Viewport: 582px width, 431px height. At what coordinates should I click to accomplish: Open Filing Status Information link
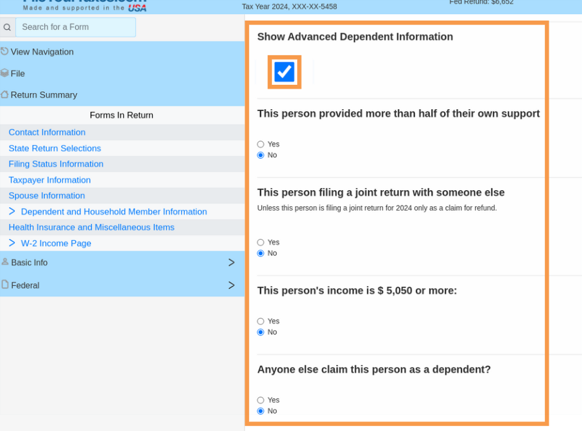pos(56,164)
